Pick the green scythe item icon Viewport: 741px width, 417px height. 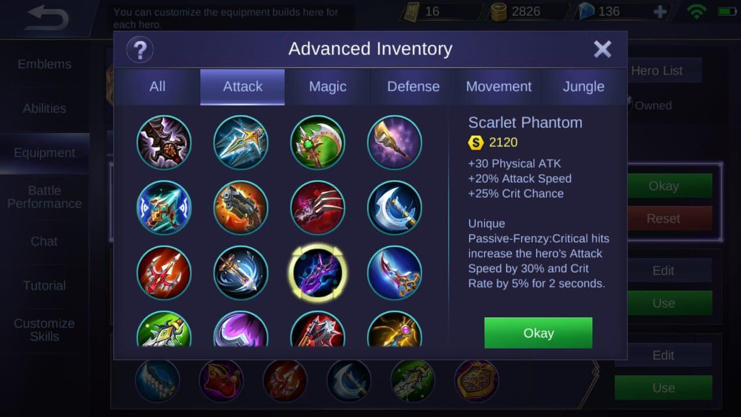click(x=318, y=142)
